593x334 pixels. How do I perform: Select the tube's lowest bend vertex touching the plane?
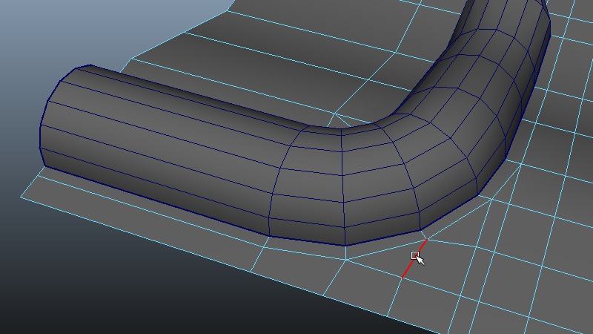[345, 246]
